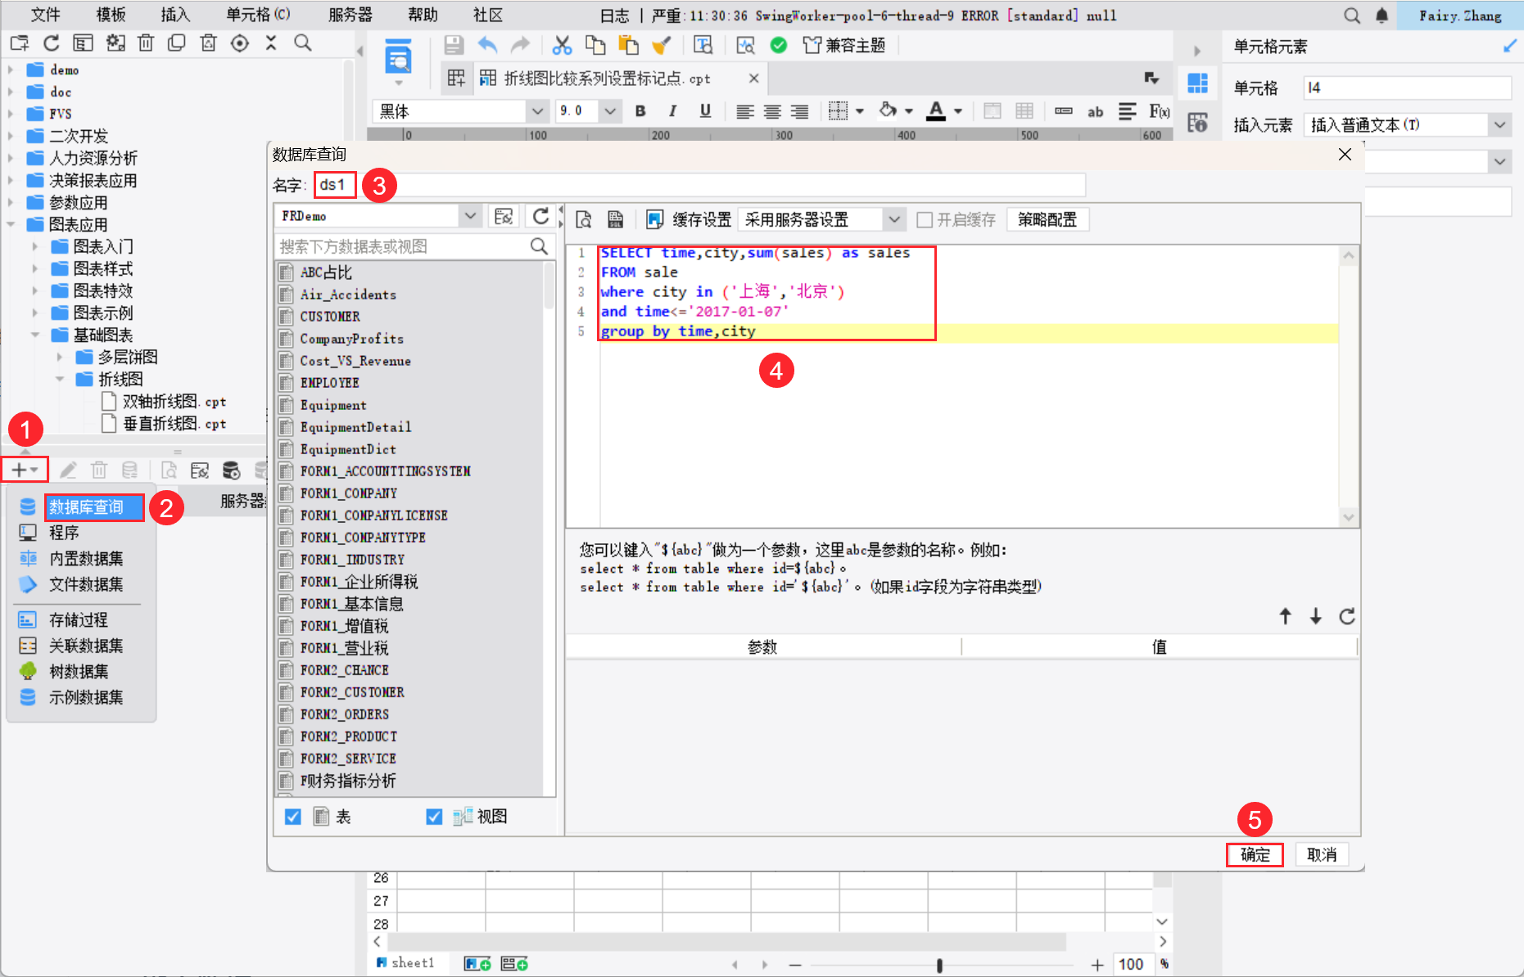Refresh the database table list
1524x977 pixels.
tap(540, 216)
